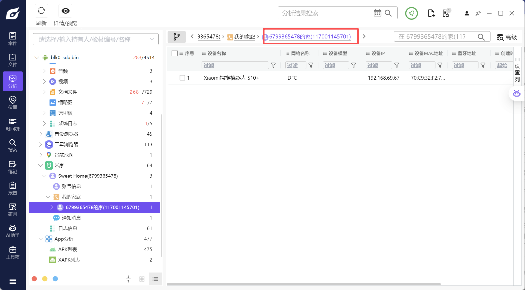Open details/preview eye icon

click(x=66, y=11)
